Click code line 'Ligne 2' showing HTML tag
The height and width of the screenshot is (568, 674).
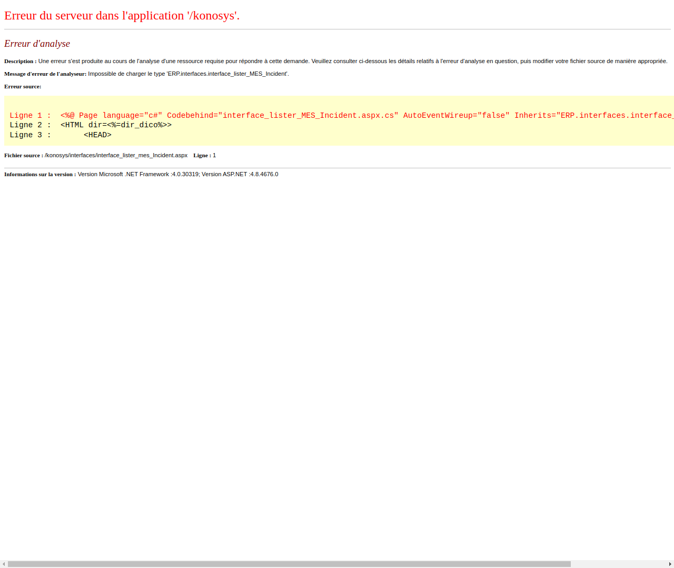click(90, 125)
